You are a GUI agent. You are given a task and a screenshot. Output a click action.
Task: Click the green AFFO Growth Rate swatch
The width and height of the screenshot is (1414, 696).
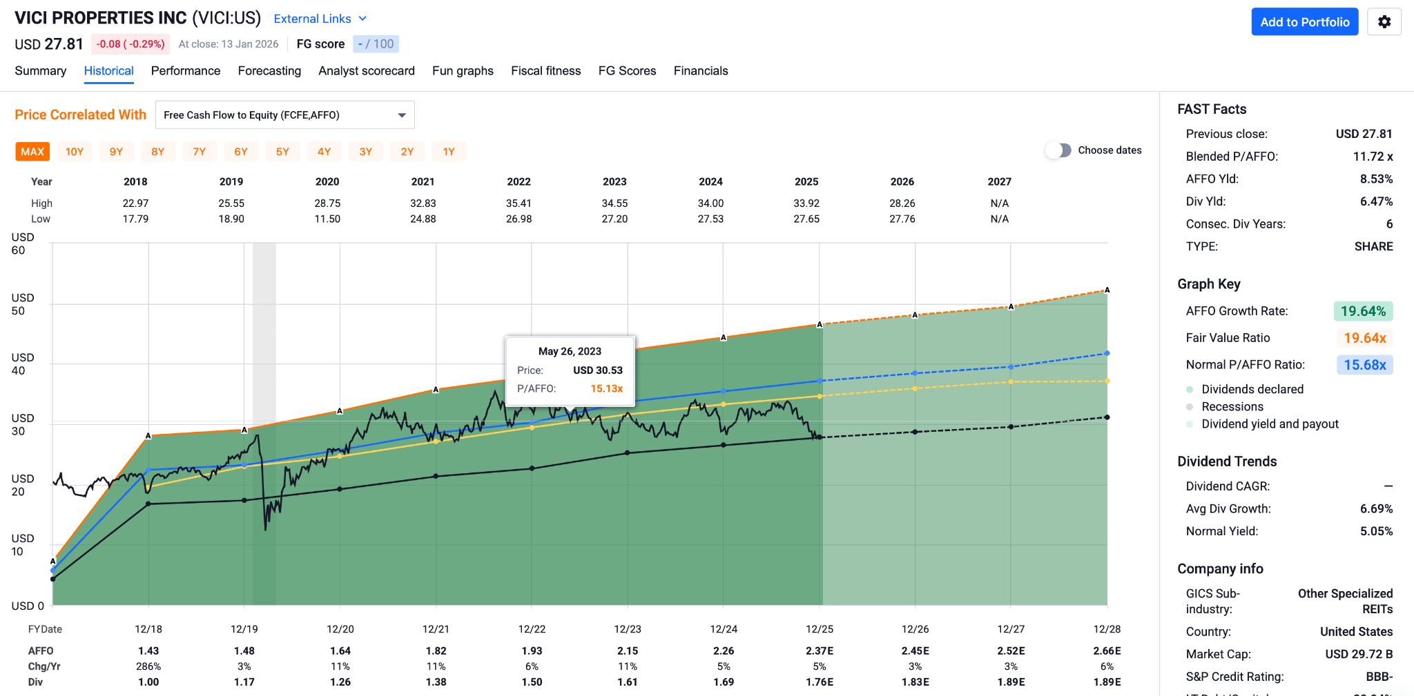(1362, 311)
